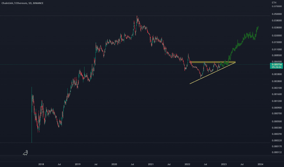The image size is (284, 167).
Task: Click the 2021 label on time axis
Action: pos(151,164)
